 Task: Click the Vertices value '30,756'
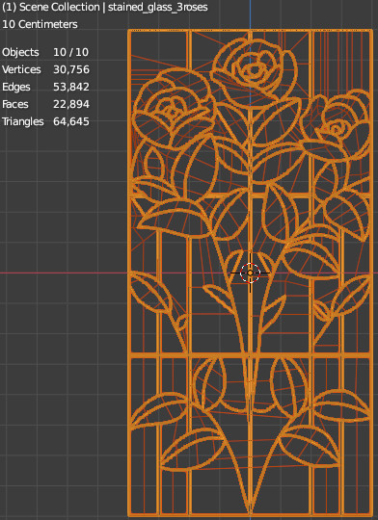coord(71,69)
